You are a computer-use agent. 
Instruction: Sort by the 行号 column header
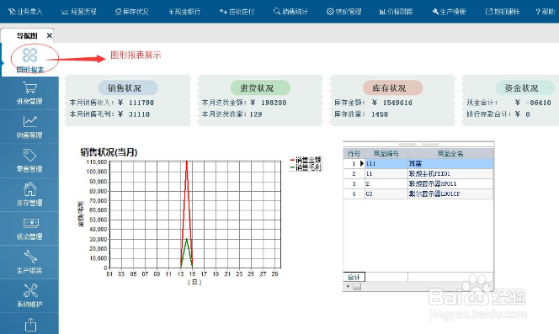[354, 154]
